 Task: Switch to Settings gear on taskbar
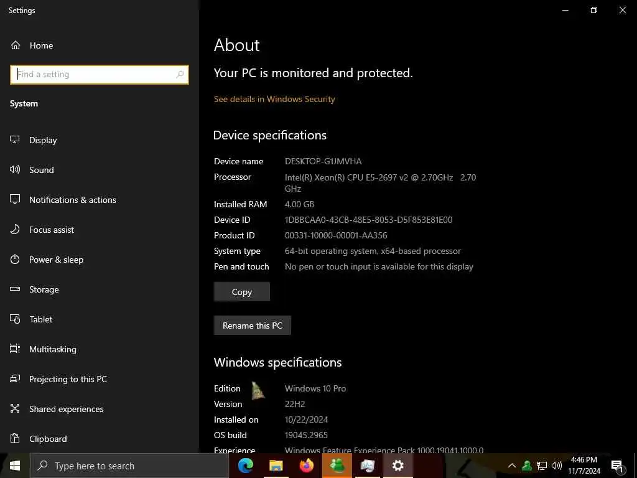[x=398, y=466]
